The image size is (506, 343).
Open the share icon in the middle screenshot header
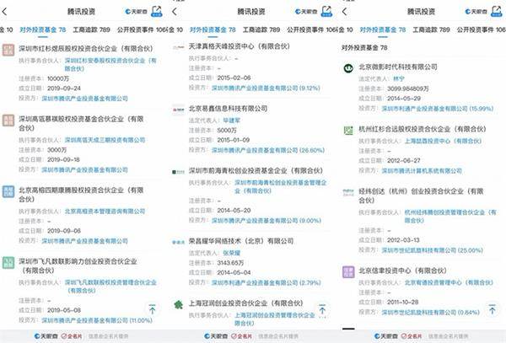(326, 11)
